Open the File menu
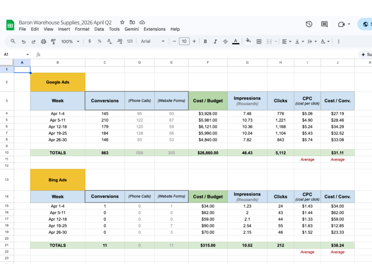This screenshot has height=279, width=372. (22, 29)
